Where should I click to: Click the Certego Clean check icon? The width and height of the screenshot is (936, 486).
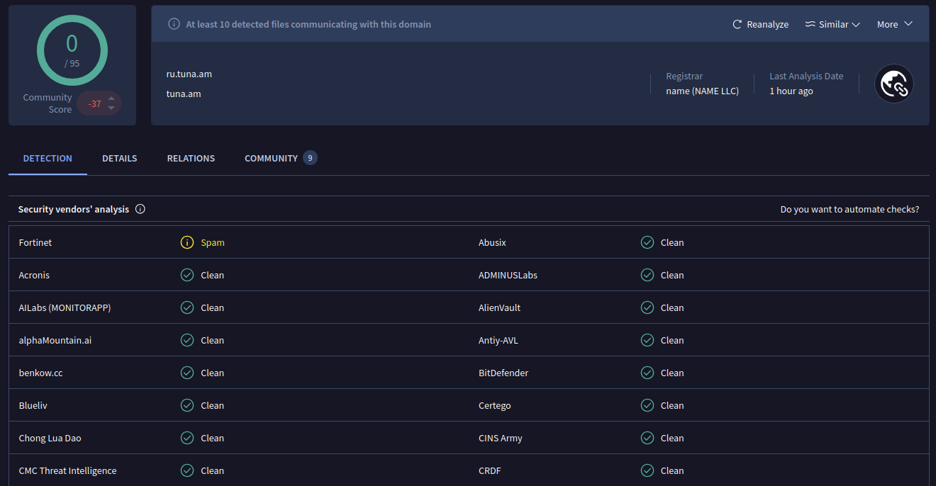pyautogui.click(x=647, y=405)
